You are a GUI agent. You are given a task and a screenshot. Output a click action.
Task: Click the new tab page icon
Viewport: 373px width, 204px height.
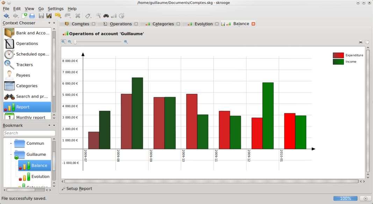click(24, 16)
